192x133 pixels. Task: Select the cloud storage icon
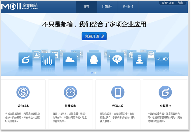[70, 59]
